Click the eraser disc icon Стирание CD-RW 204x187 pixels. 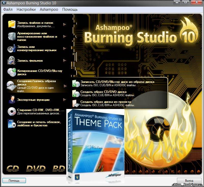[12, 111]
